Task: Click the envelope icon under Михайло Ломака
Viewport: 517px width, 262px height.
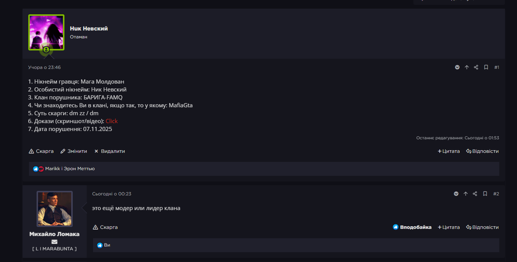Action: pos(54,242)
